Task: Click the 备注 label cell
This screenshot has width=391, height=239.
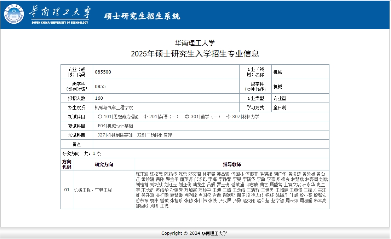Action: (77, 144)
